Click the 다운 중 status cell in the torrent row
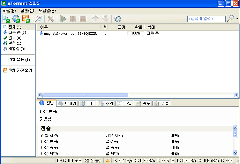This screenshot has width=240, height=164. (153, 33)
